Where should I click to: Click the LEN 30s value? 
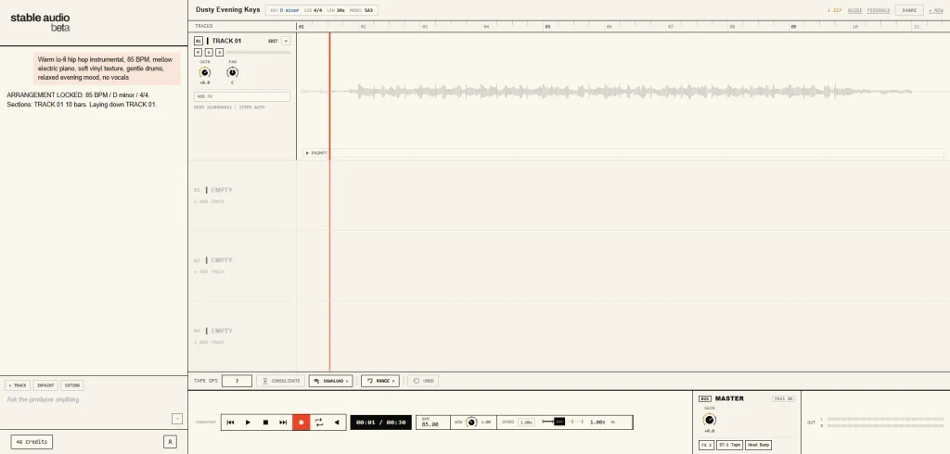click(340, 10)
